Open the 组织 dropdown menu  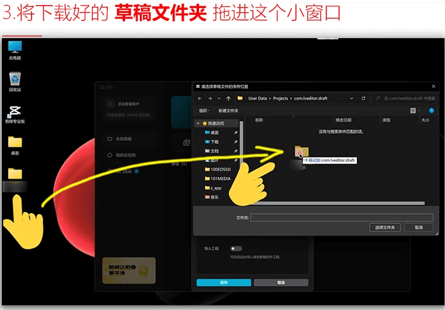coord(205,110)
